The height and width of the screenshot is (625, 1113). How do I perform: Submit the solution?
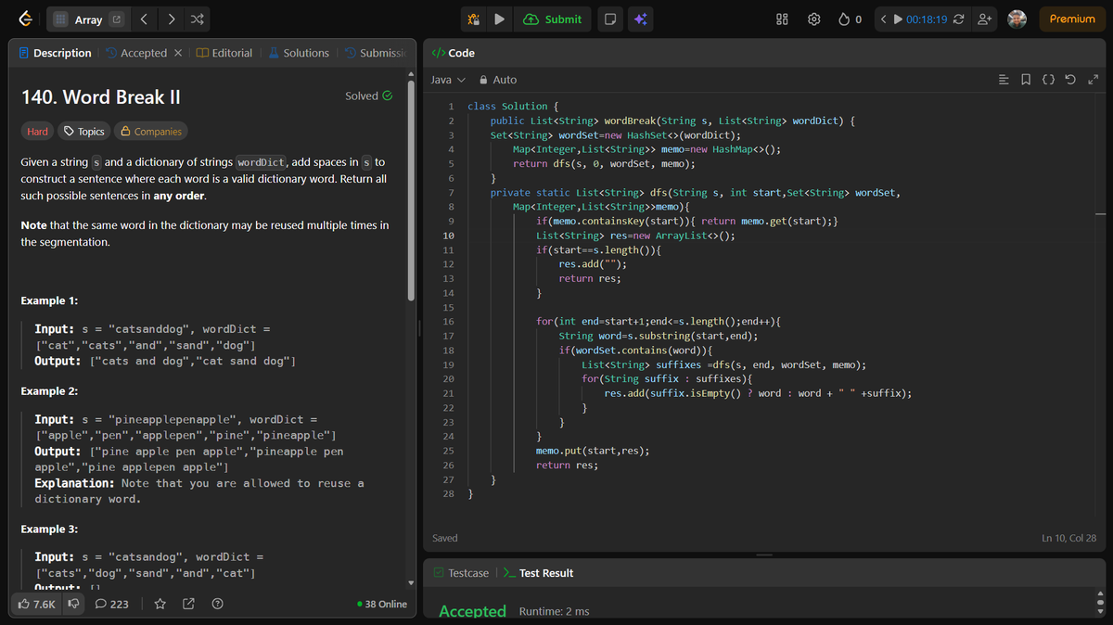553,19
